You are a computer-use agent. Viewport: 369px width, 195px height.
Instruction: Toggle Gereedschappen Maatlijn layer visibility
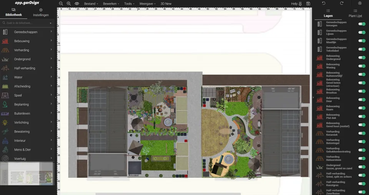pyautogui.click(x=362, y=41)
